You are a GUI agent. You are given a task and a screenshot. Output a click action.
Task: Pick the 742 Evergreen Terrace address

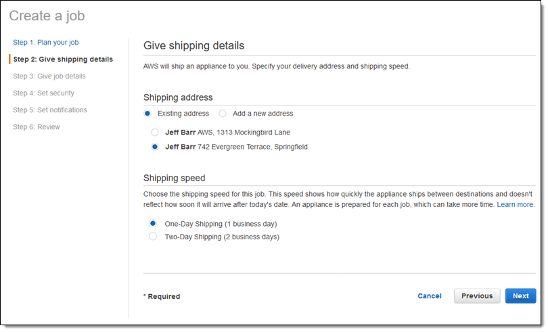pyautogui.click(x=155, y=147)
